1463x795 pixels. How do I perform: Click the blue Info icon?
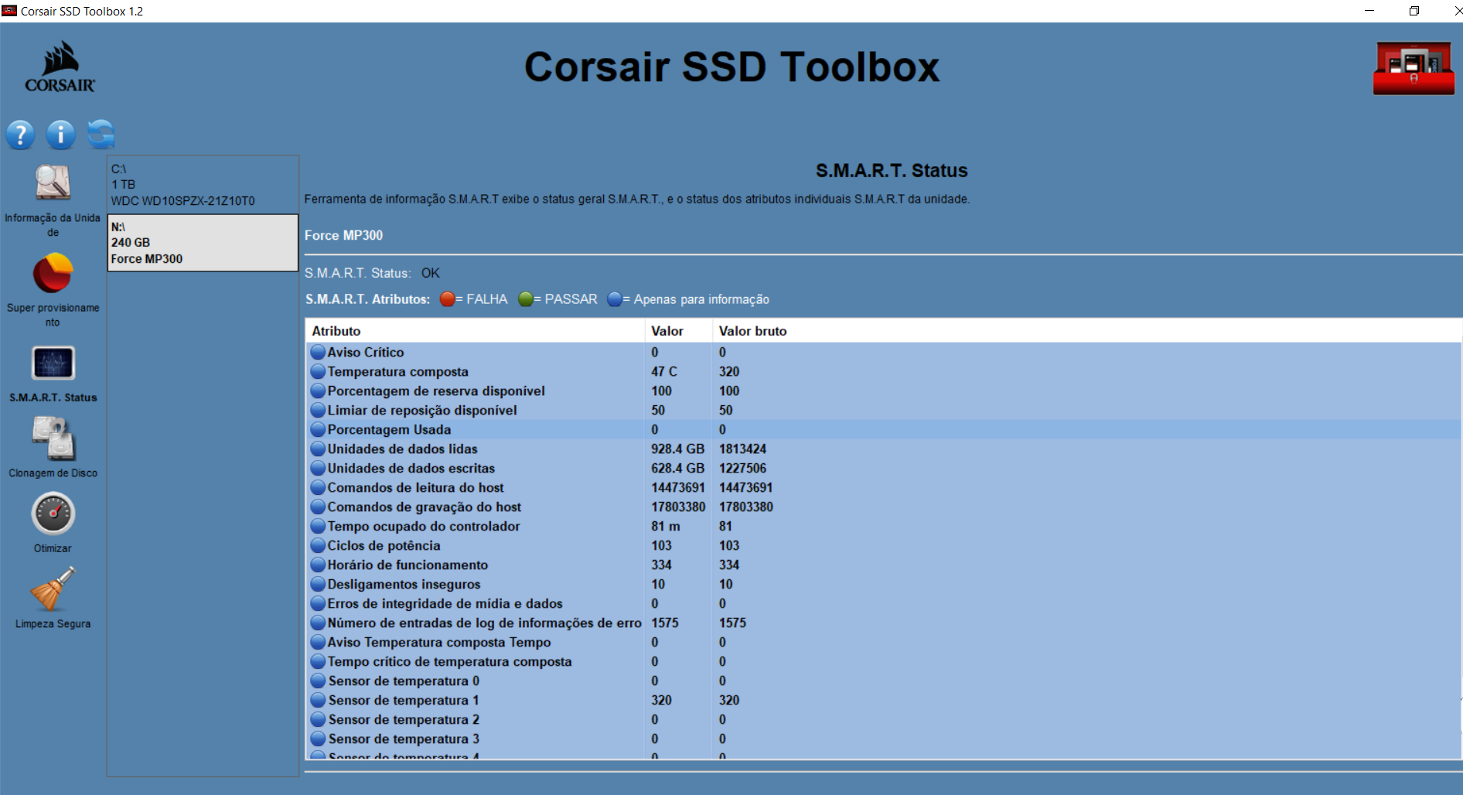60,135
